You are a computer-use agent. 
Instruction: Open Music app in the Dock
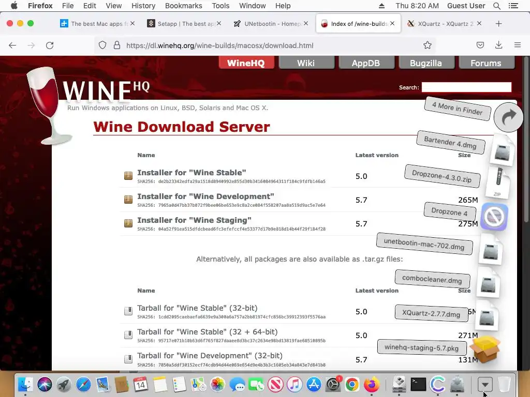click(x=295, y=384)
